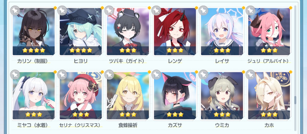Viewport: 307px width, 134px height.
Task: Toggle the pin icon on ツバキ（ガイド）card
Action: 109,10
